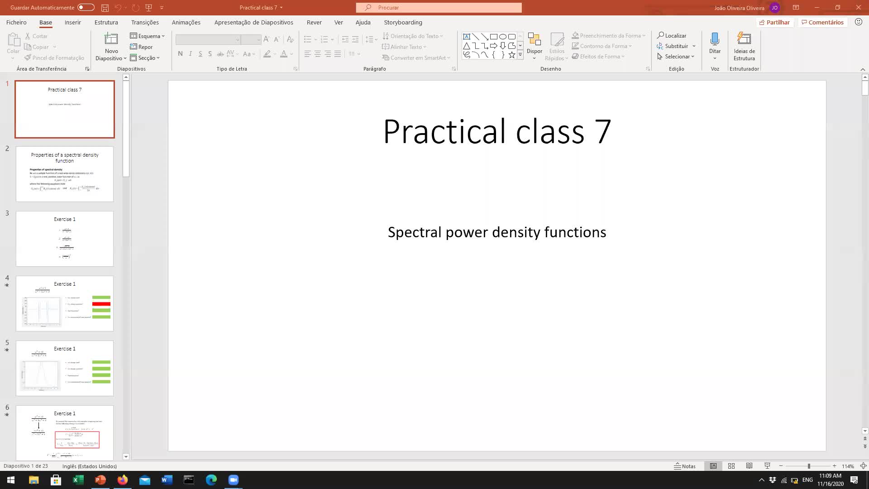This screenshot has height=489, width=869.
Task: Switch to slide sorter view icon
Action: [x=731, y=466]
